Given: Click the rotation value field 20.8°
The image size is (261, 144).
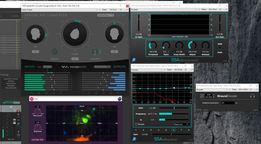Looking at the screenshot, I should 75,59.
